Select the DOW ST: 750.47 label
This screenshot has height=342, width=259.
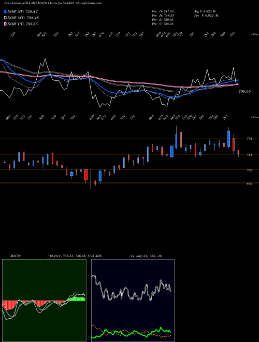(23, 11)
